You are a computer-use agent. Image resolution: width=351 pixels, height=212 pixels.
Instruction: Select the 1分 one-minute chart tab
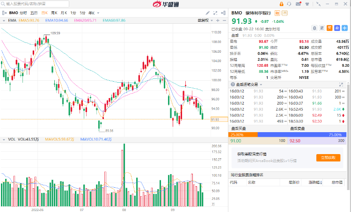tap(73, 13)
